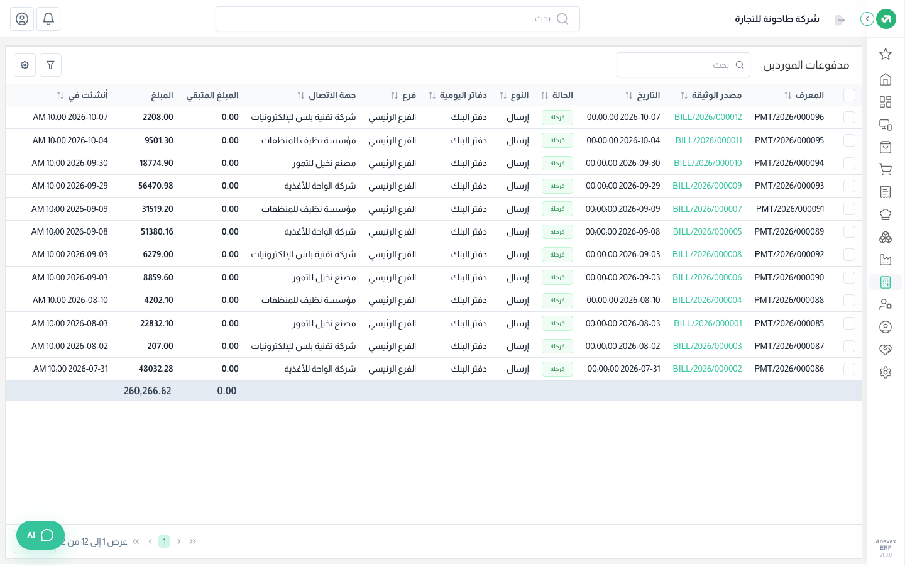Open the AI chat assistant button

[40, 535]
